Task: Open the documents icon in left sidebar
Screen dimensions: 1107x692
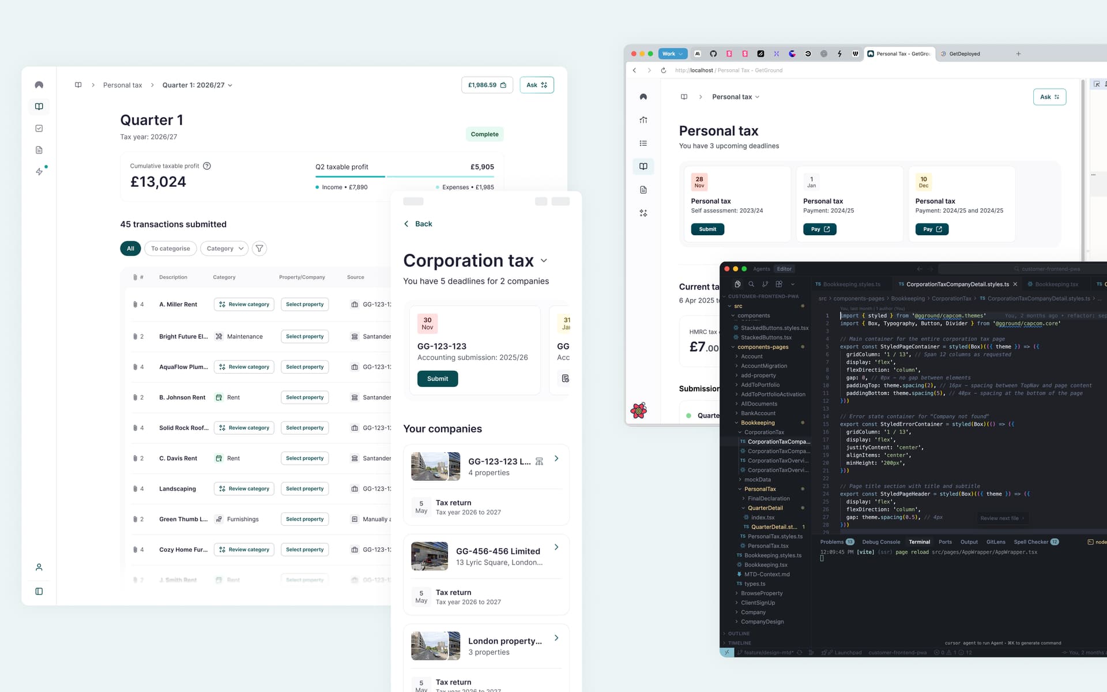Action: click(39, 150)
